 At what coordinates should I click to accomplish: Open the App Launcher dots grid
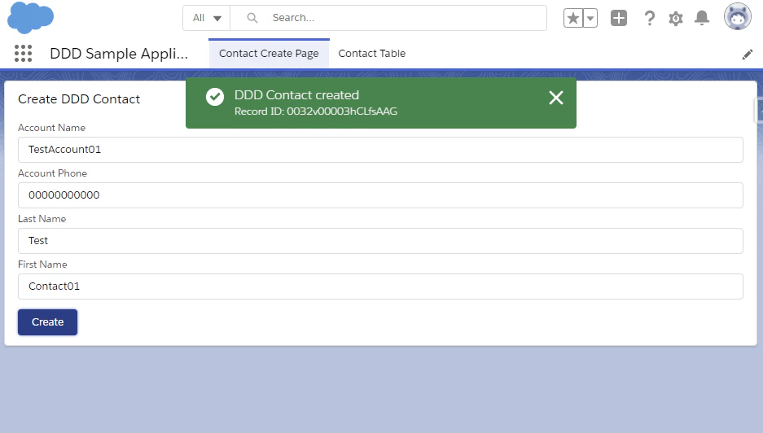[x=23, y=53]
